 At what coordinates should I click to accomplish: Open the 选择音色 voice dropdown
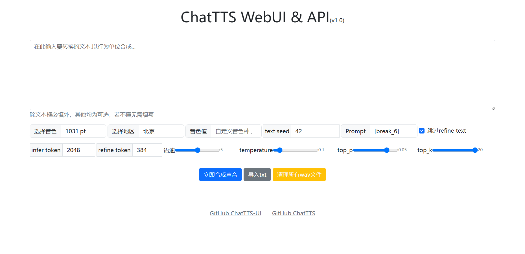click(x=83, y=131)
